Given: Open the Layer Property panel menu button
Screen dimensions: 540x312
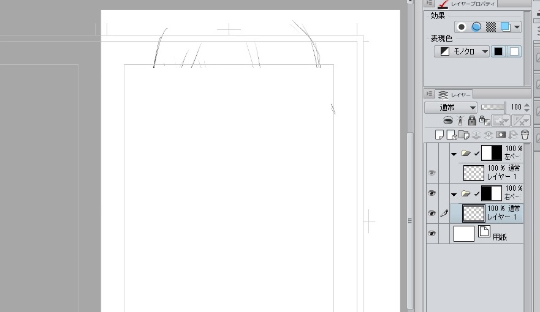Looking at the screenshot, I should coord(429,3).
